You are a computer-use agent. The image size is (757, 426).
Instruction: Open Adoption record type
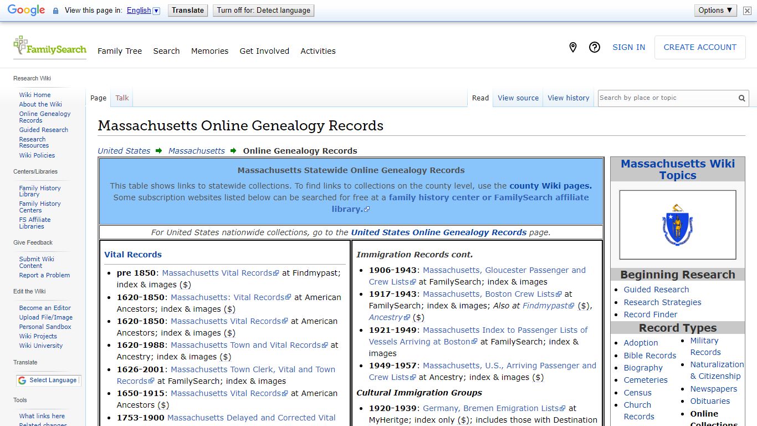coord(641,343)
